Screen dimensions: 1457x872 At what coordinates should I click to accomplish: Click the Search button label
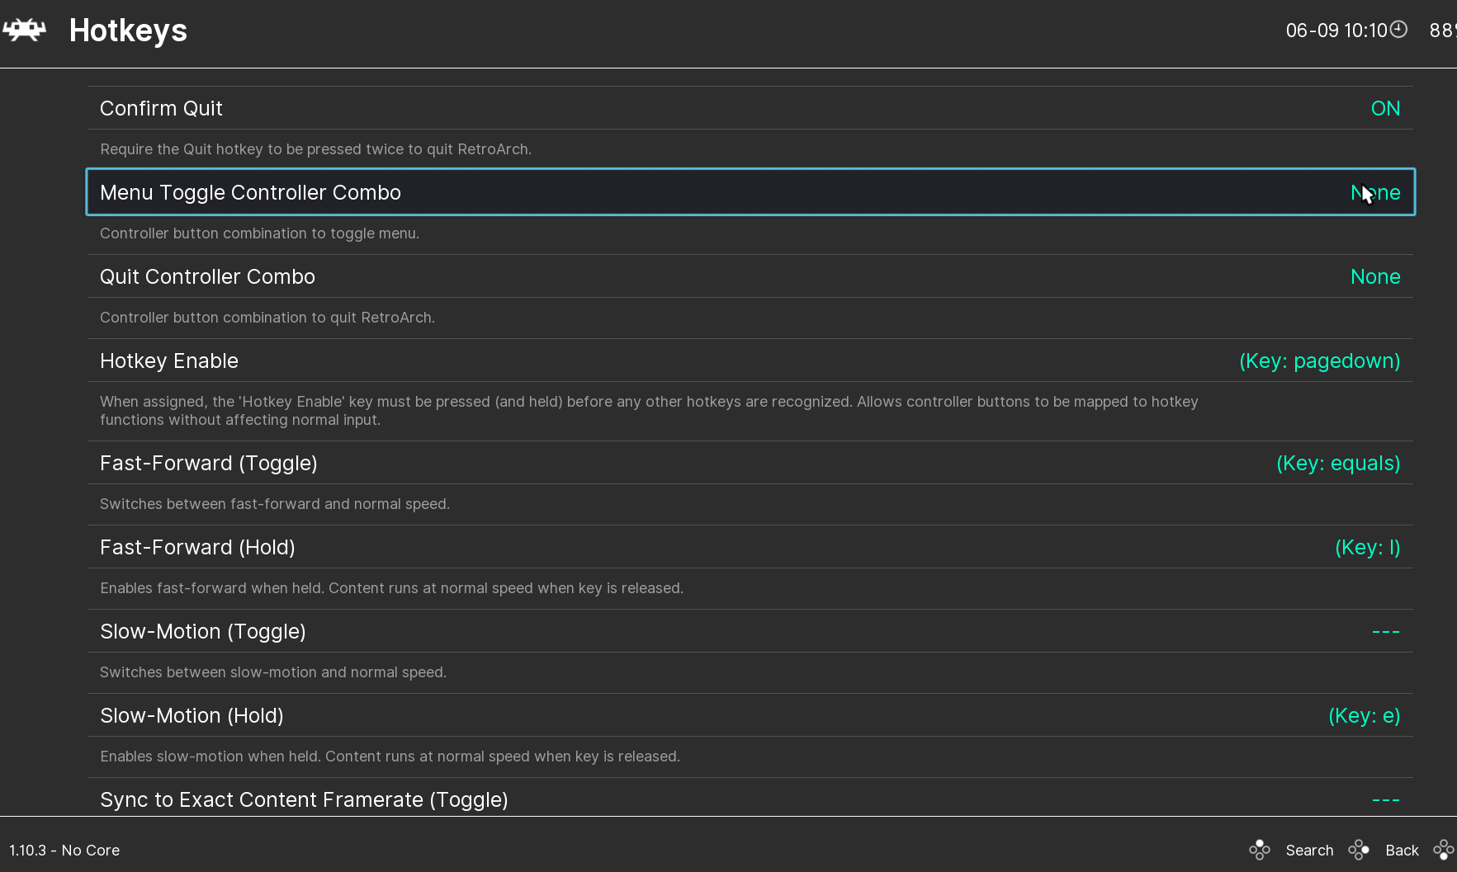point(1308,850)
